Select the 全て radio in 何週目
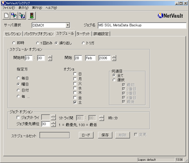 pyautogui.click(x=114, y=75)
